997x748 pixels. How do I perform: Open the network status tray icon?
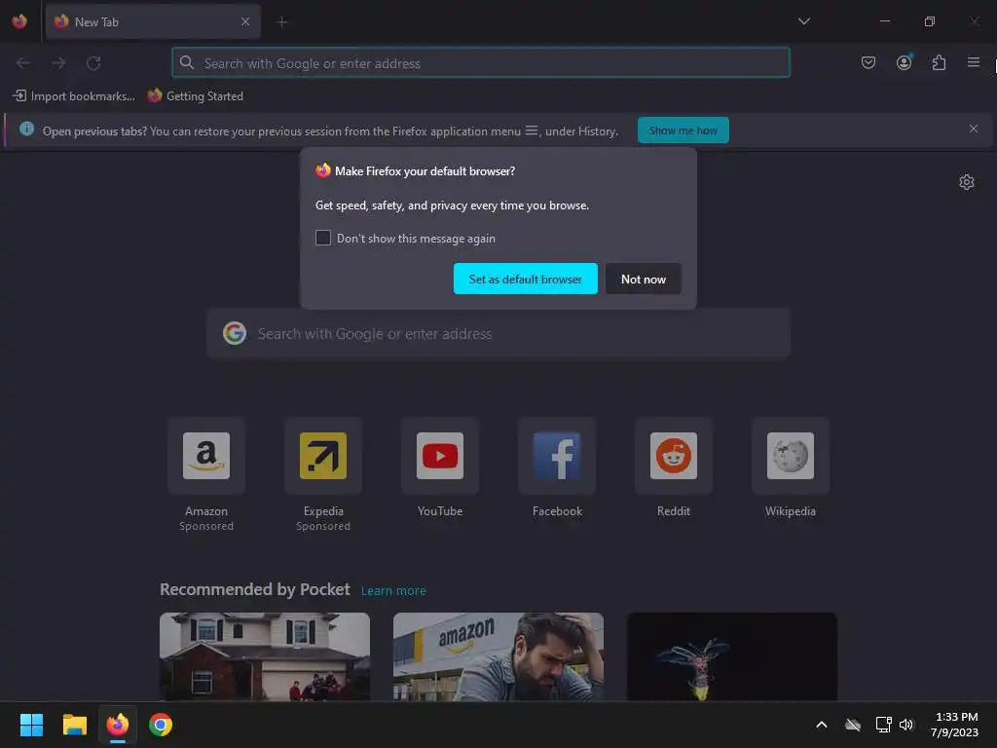[883, 725]
